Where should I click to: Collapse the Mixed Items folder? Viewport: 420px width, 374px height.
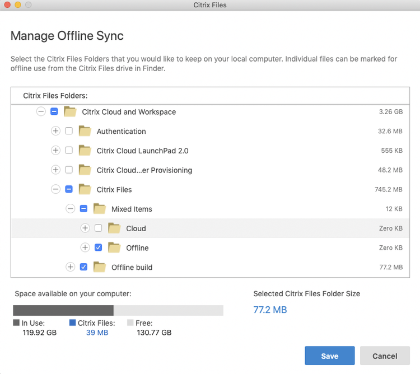71,208
